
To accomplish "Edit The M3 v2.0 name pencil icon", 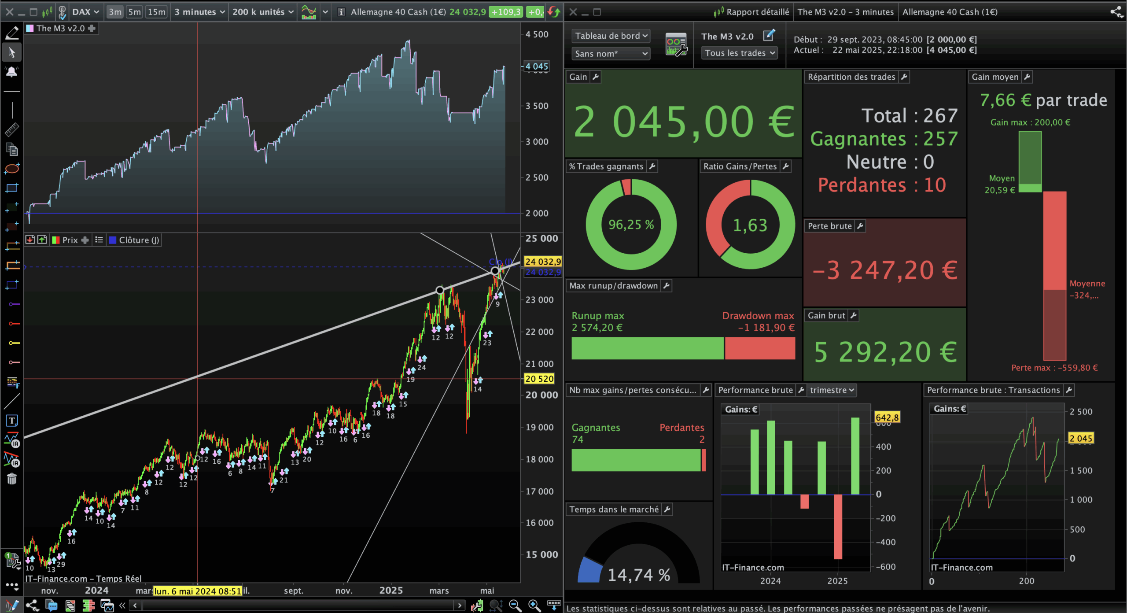I will (x=769, y=35).
